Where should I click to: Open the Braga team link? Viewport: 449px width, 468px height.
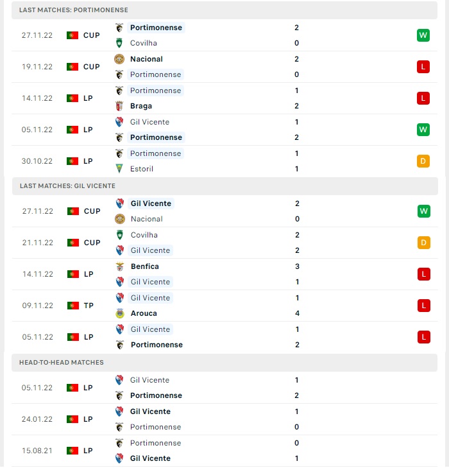coord(141,106)
